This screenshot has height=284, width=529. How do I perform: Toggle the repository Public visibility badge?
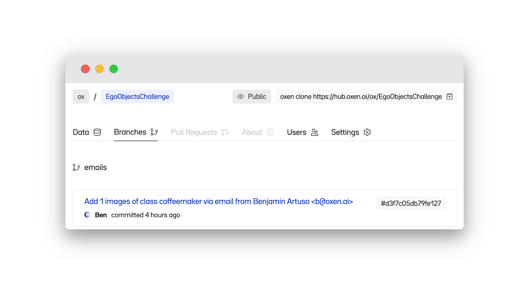(x=252, y=96)
